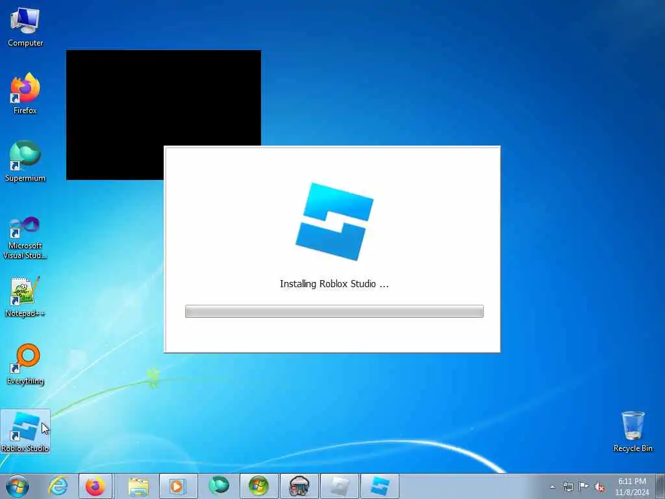Click the 'Installing Roblox Studio ...' text
Image resolution: width=665 pixels, height=499 pixels.
pos(334,284)
